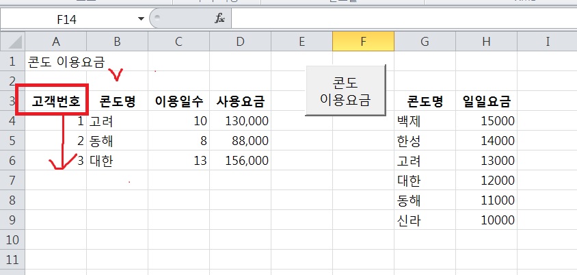Open the Name Box dropdown arrow

click(x=142, y=19)
